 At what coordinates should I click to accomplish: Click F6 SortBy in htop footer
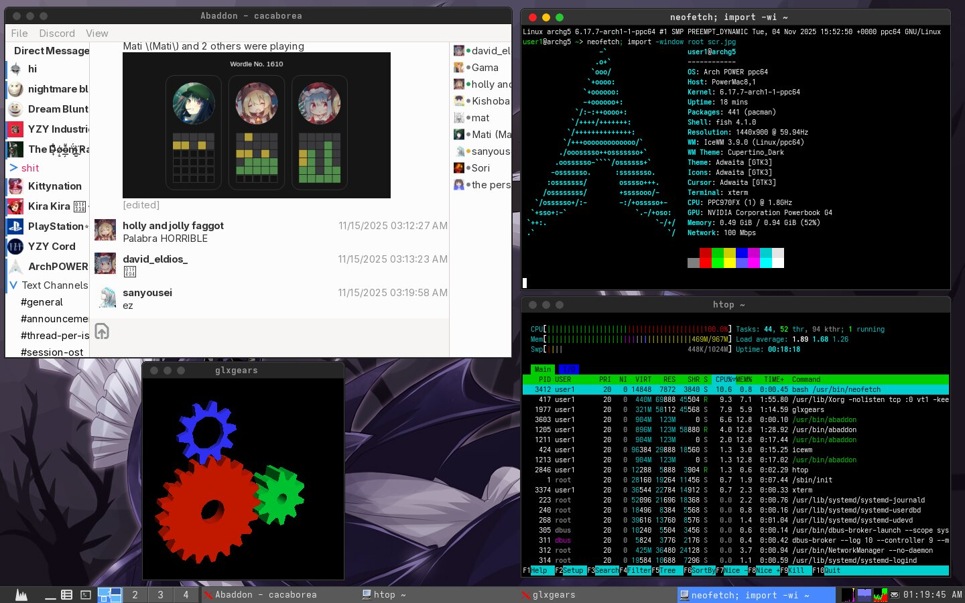pos(700,571)
